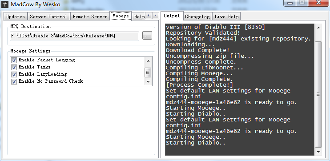
Task: Click the Output log scrollbar thumb
Action: click(x=318, y=94)
